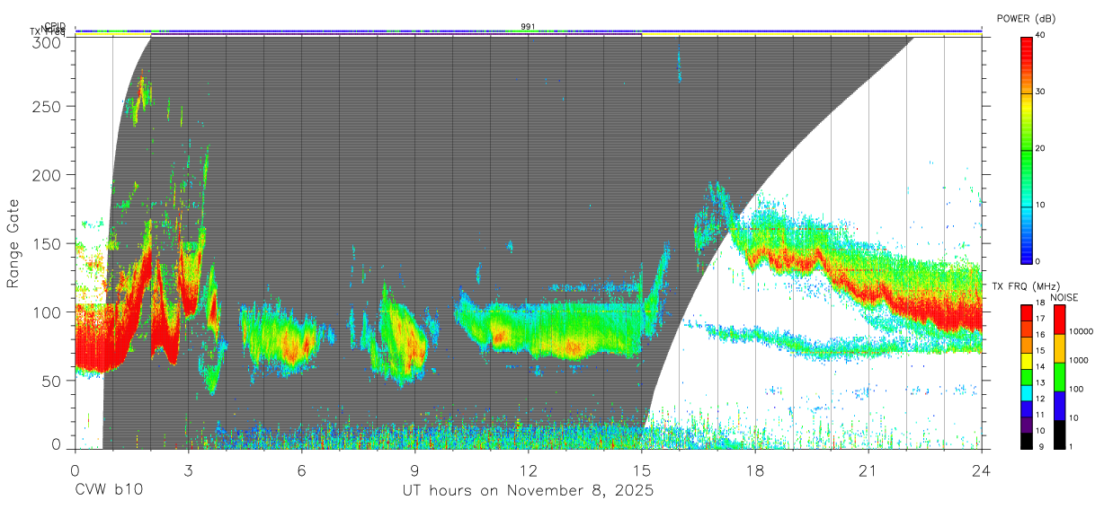The image size is (1104, 509).
Task: Click the 150 tick on Range Gate axis
Action: click(49, 243)
